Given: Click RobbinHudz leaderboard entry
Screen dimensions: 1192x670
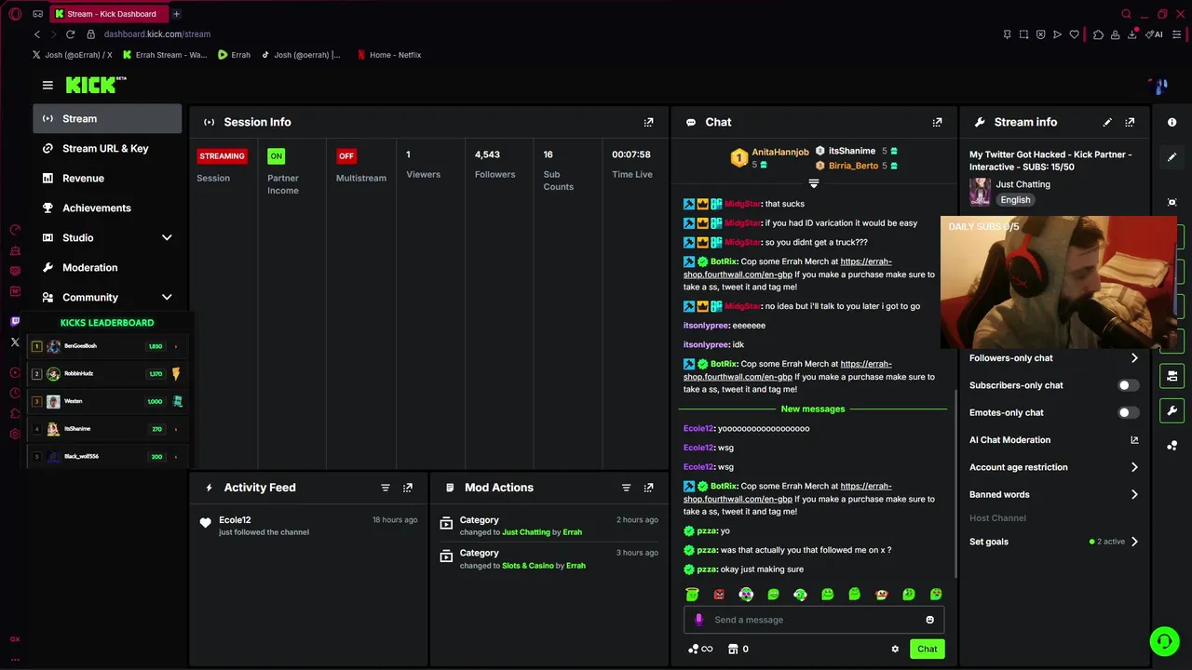Looking at the screenshot, I should (107, 373).
